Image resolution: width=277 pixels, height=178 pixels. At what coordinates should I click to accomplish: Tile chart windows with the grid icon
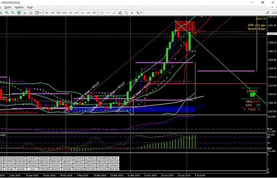[x=19, y=13]
